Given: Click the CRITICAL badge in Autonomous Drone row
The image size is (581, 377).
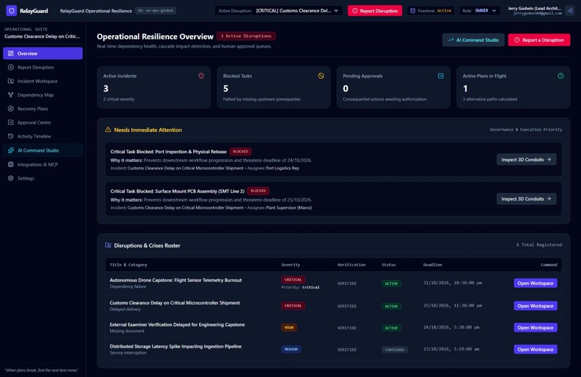Looking at the screenshot, I should pyautogui.click(x=293, y=280).
